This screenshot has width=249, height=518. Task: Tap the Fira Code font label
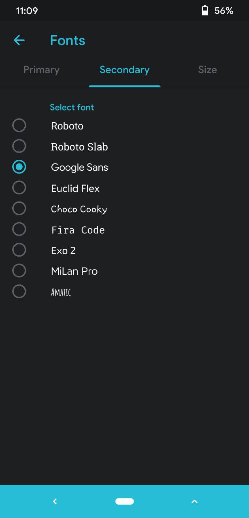78,230
